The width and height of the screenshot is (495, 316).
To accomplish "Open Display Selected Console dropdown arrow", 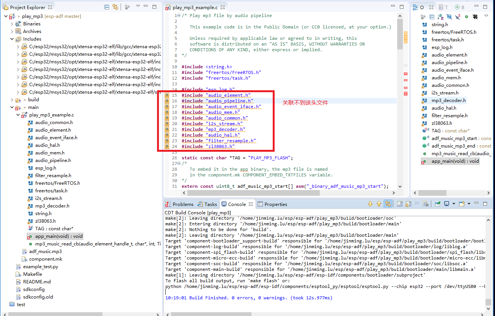I will click(454, 204).
